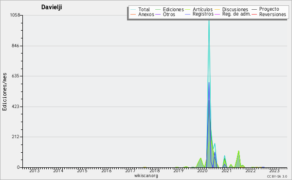
Task: Click the 846 y-axis value
Action: click(x=15, y=46)
